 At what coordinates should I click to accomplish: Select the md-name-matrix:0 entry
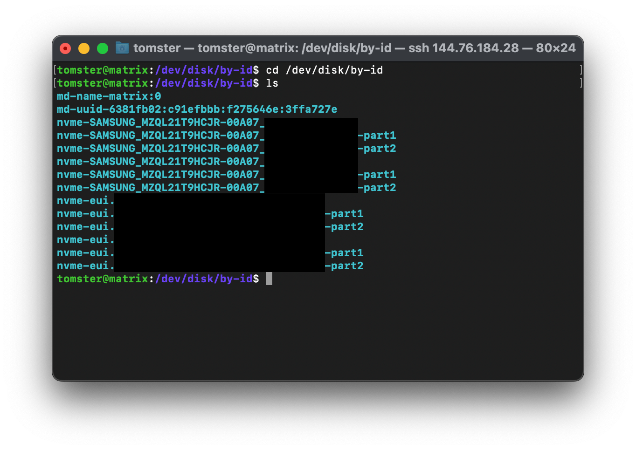click(109, 96)
